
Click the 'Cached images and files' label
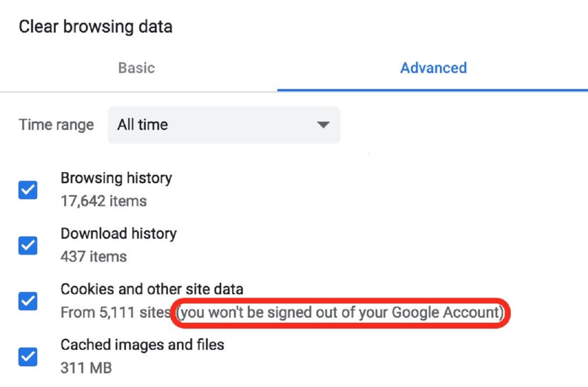click(142, 345)
